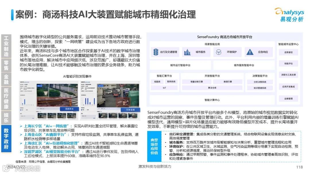Screen dimensions: 310x174
Task: Select the 金融 sidebar tab
Action: (6, 79)
